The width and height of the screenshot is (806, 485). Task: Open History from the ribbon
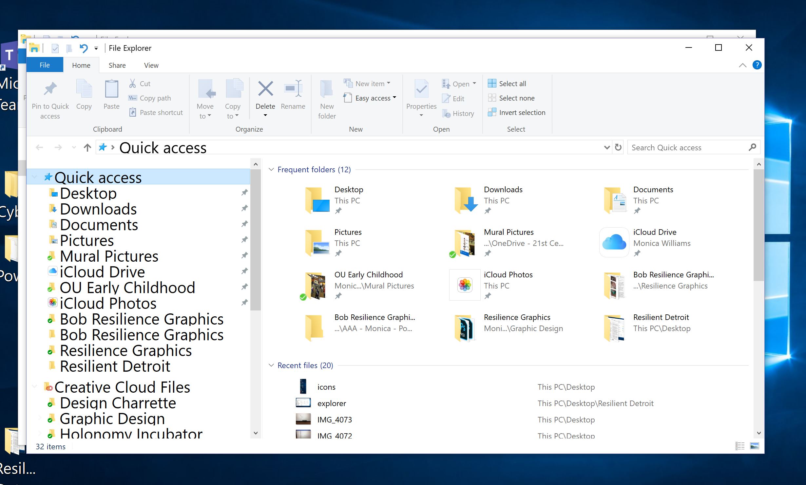point(458,113)
